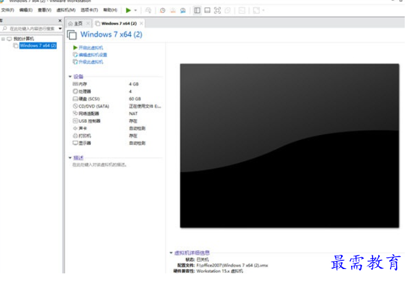The image size is (406, 282).
Task: Click the green power-on toolbar button
Action: (128, 10)
